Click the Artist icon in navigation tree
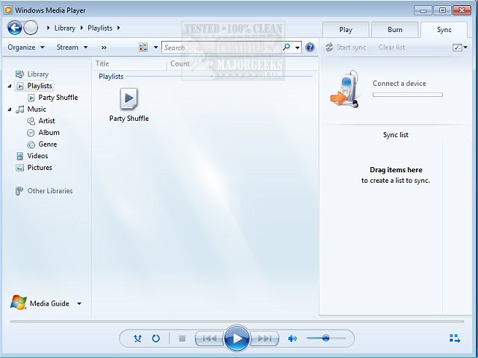The image size is (478, 358). tap(31, 121)
